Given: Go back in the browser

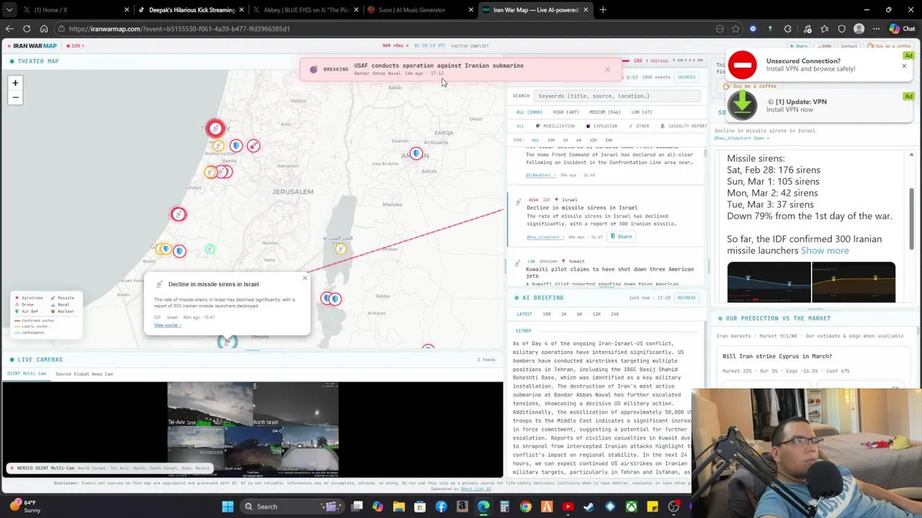Looking at the screenshot, I should tap(9, 29).
